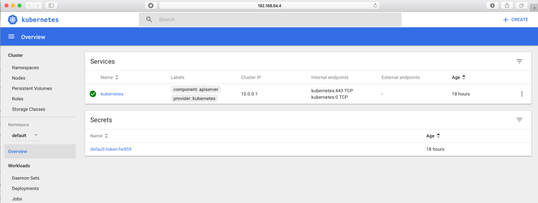The height and width of the screenshot is (203, 538).
Task: Open Namespaces in the sidebar
Action: [x=25, y=68]
